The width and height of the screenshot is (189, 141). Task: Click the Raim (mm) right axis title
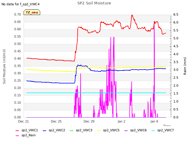pyautogui.click(x=185, y=66)
